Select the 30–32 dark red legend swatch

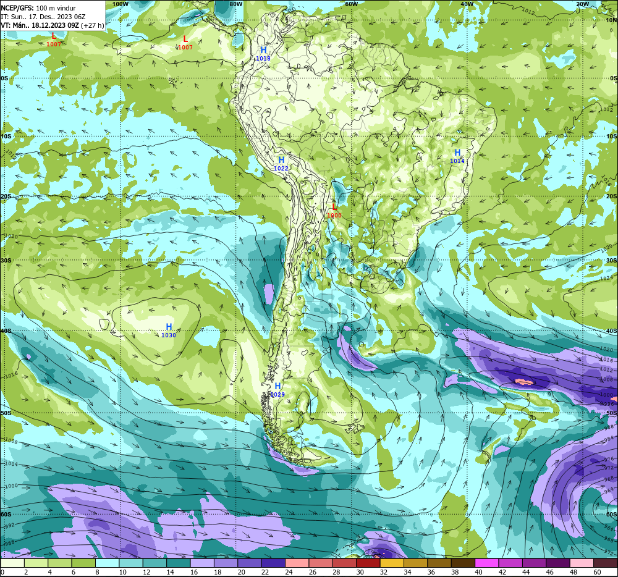(x=368, y=563)
